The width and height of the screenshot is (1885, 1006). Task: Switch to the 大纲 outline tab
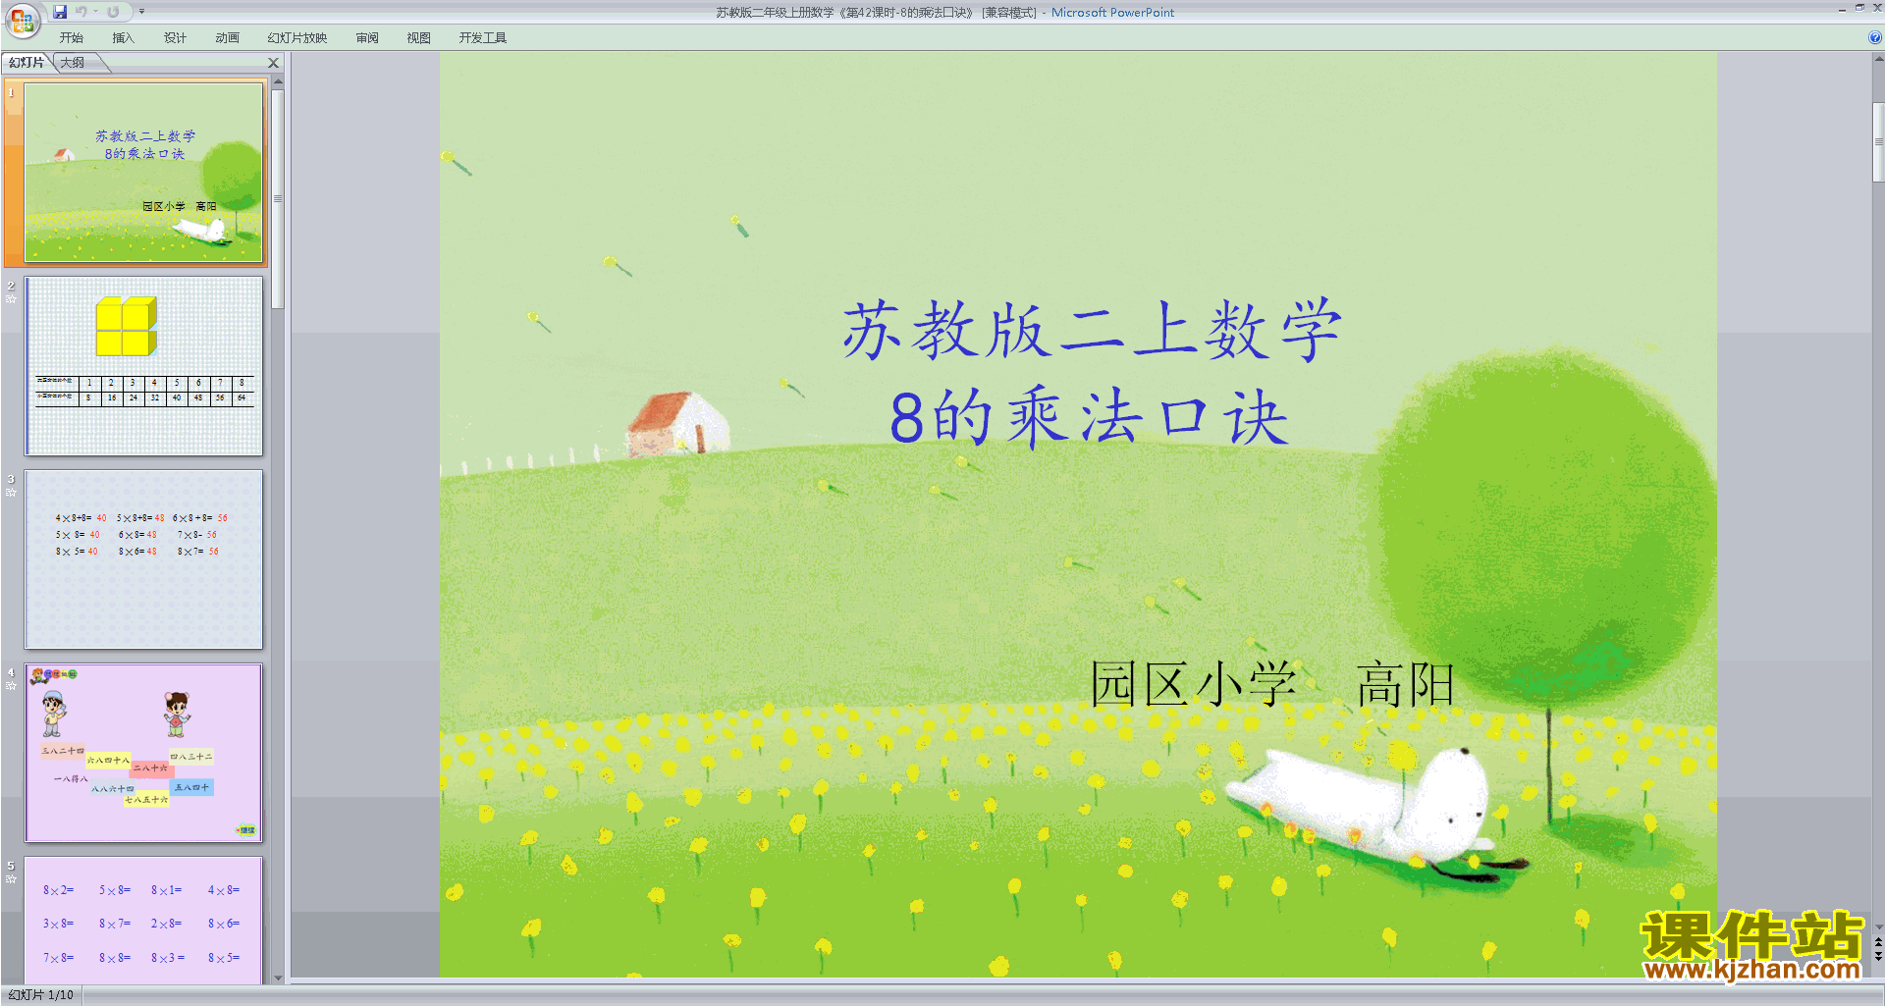74,63
